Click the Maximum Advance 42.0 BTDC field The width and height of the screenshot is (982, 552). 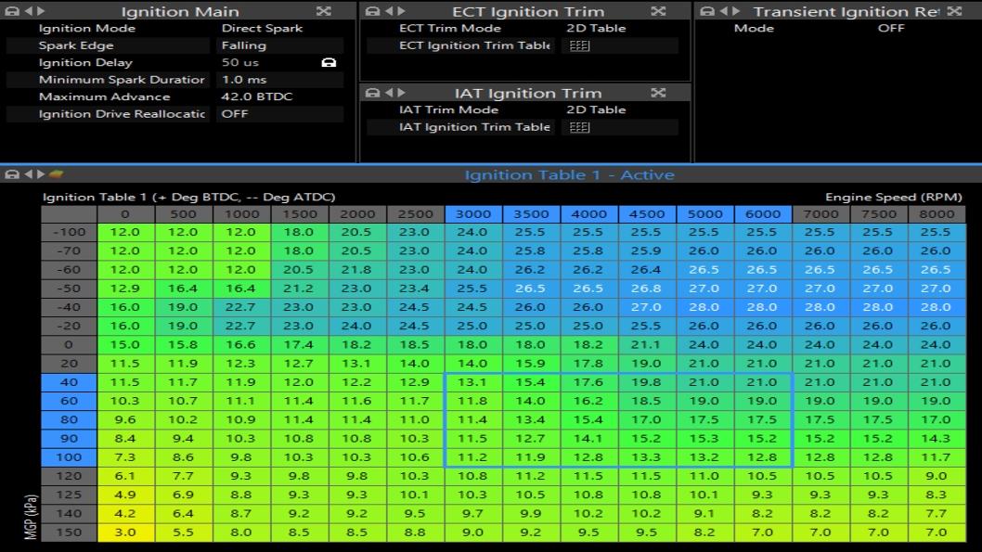pyautogui.click(x=278, y=96)
